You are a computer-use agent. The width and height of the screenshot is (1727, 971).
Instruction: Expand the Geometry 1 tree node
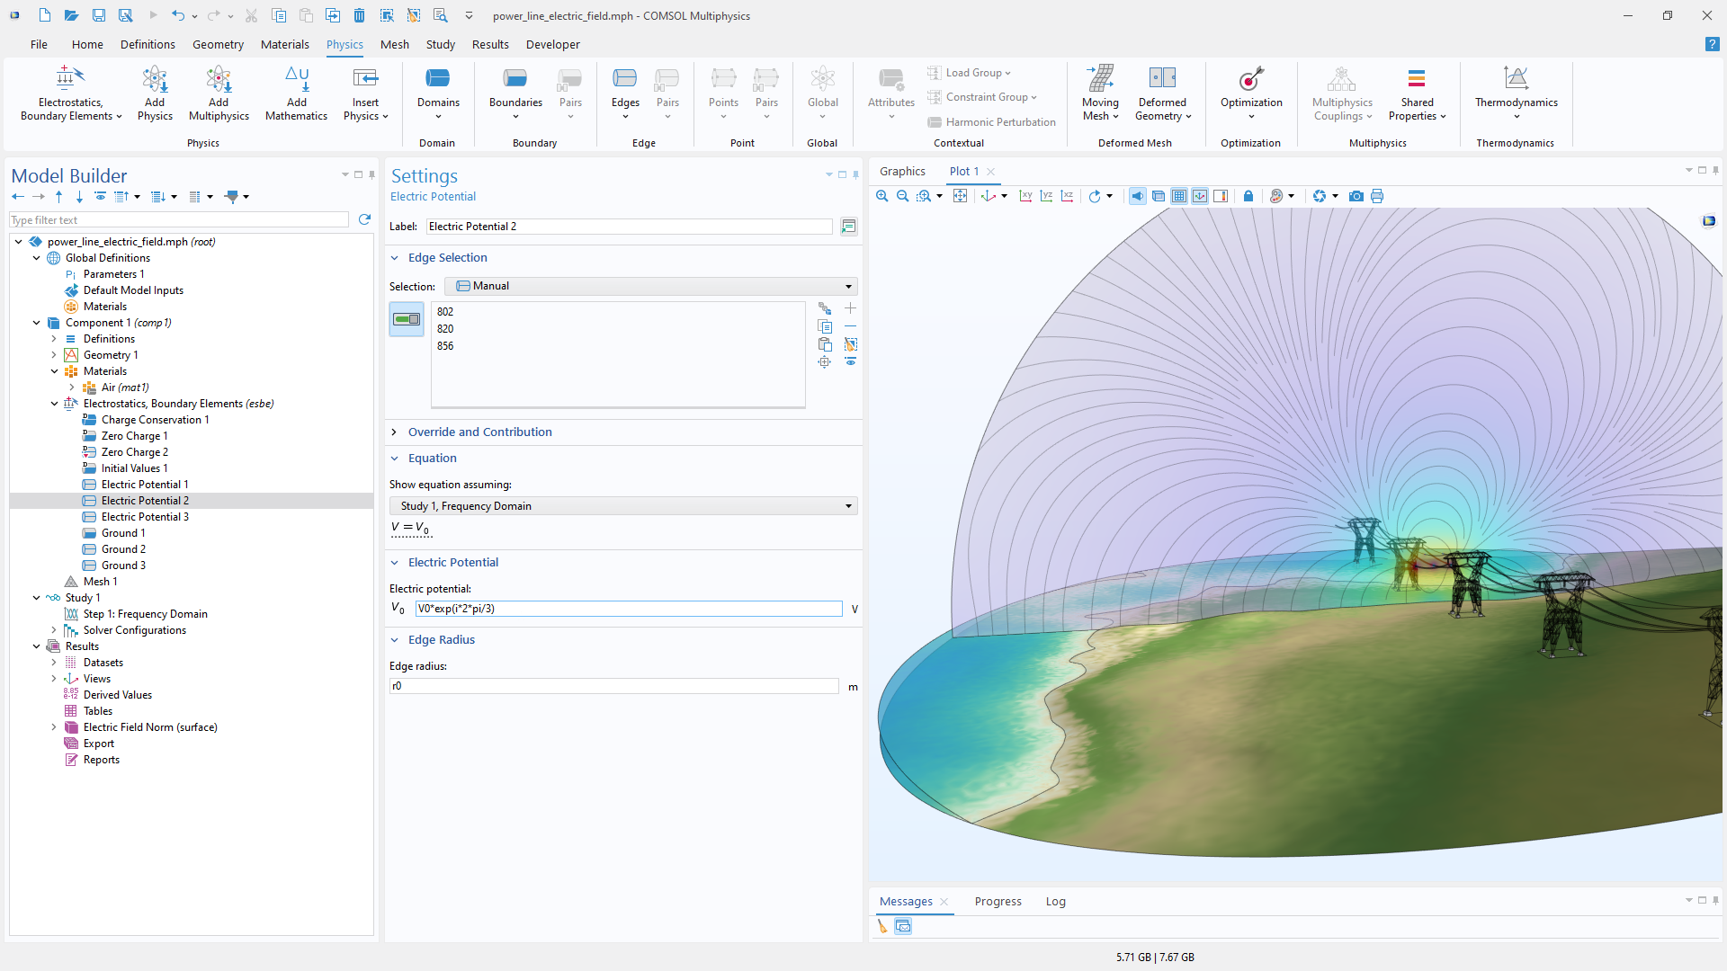tap(54, 355)
